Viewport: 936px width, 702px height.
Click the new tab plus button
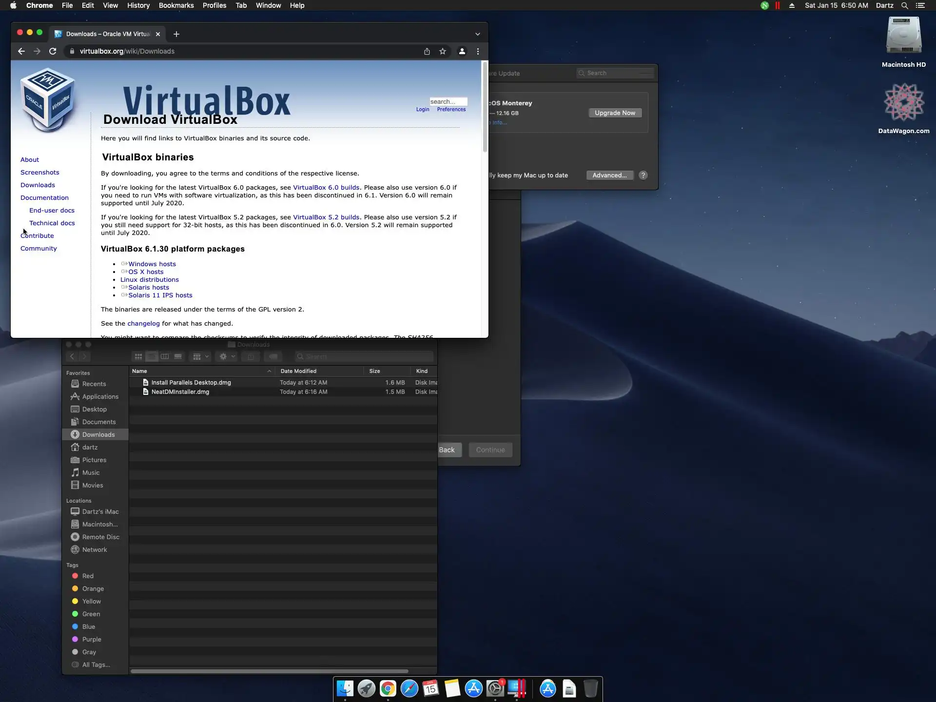[x=176, y=34]
